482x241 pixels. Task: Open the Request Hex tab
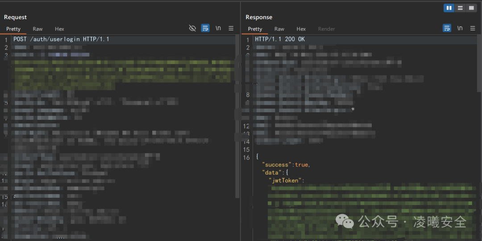[59, 29]
